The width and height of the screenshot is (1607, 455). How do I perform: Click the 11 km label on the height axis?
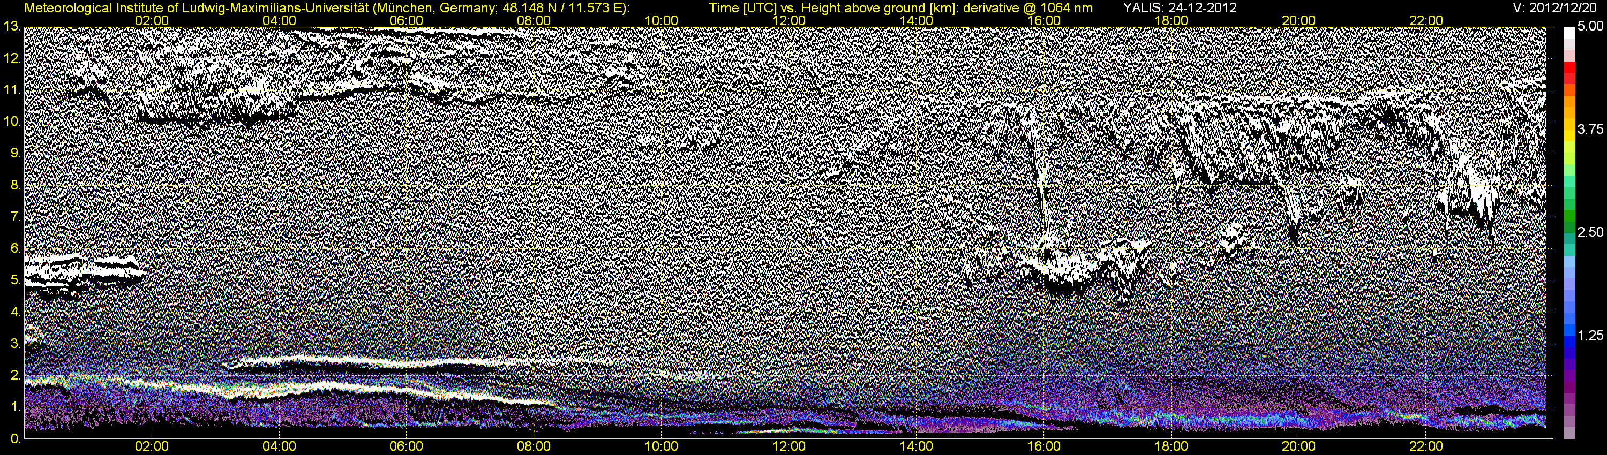pos(11,90)
